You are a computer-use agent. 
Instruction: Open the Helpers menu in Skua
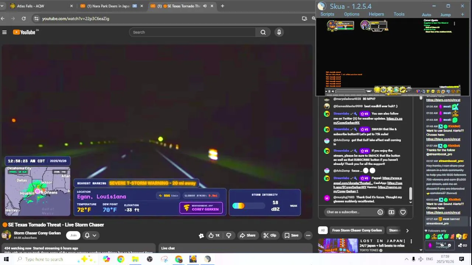coord(376,14)
